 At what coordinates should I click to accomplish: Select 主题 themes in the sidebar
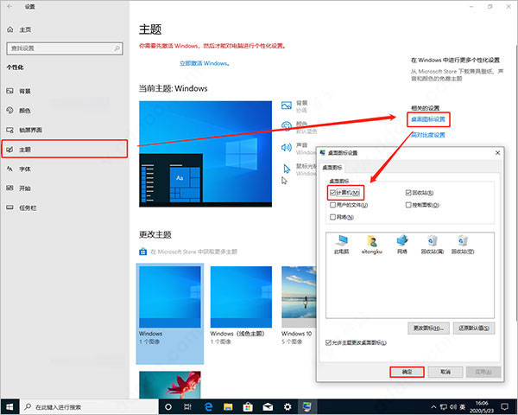(65, 149)
